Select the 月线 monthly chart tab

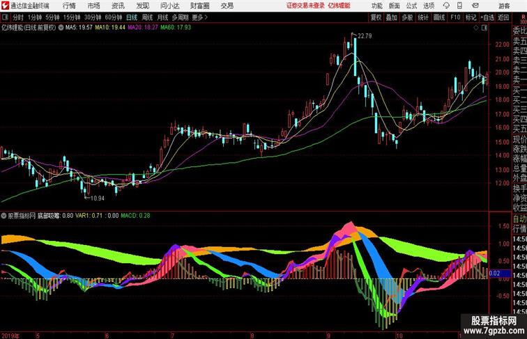point(162,17)
